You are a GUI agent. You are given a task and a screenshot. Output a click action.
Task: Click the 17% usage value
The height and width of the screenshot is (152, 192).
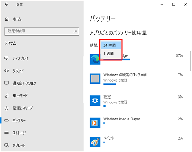[179, 75]
